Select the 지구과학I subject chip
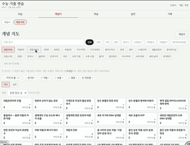This screenshot has width=190, height=145. 81,50
